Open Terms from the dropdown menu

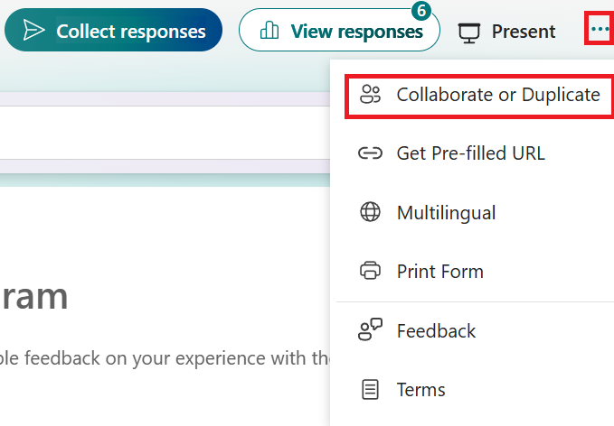420,390
